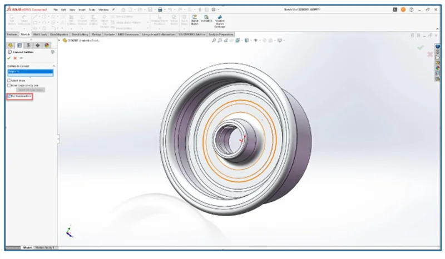Click the help icon in Convert Entities header
The image size is (445, 259).
[x=52, y=52]
